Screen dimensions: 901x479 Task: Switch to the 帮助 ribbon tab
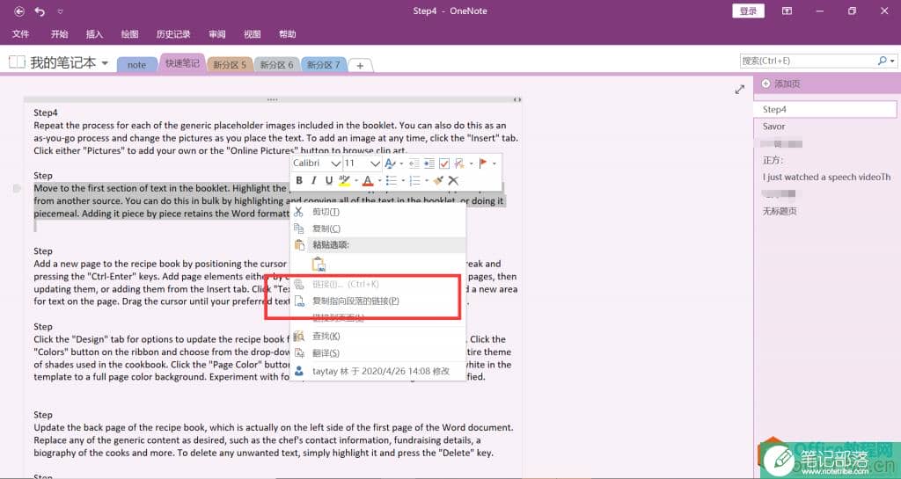point(288,34)
